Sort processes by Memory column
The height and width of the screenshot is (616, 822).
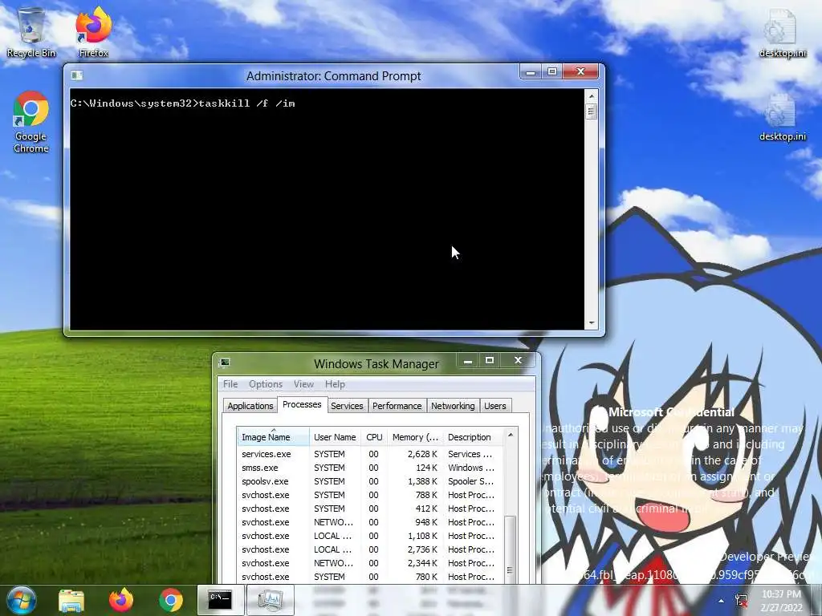click(415, 437)
